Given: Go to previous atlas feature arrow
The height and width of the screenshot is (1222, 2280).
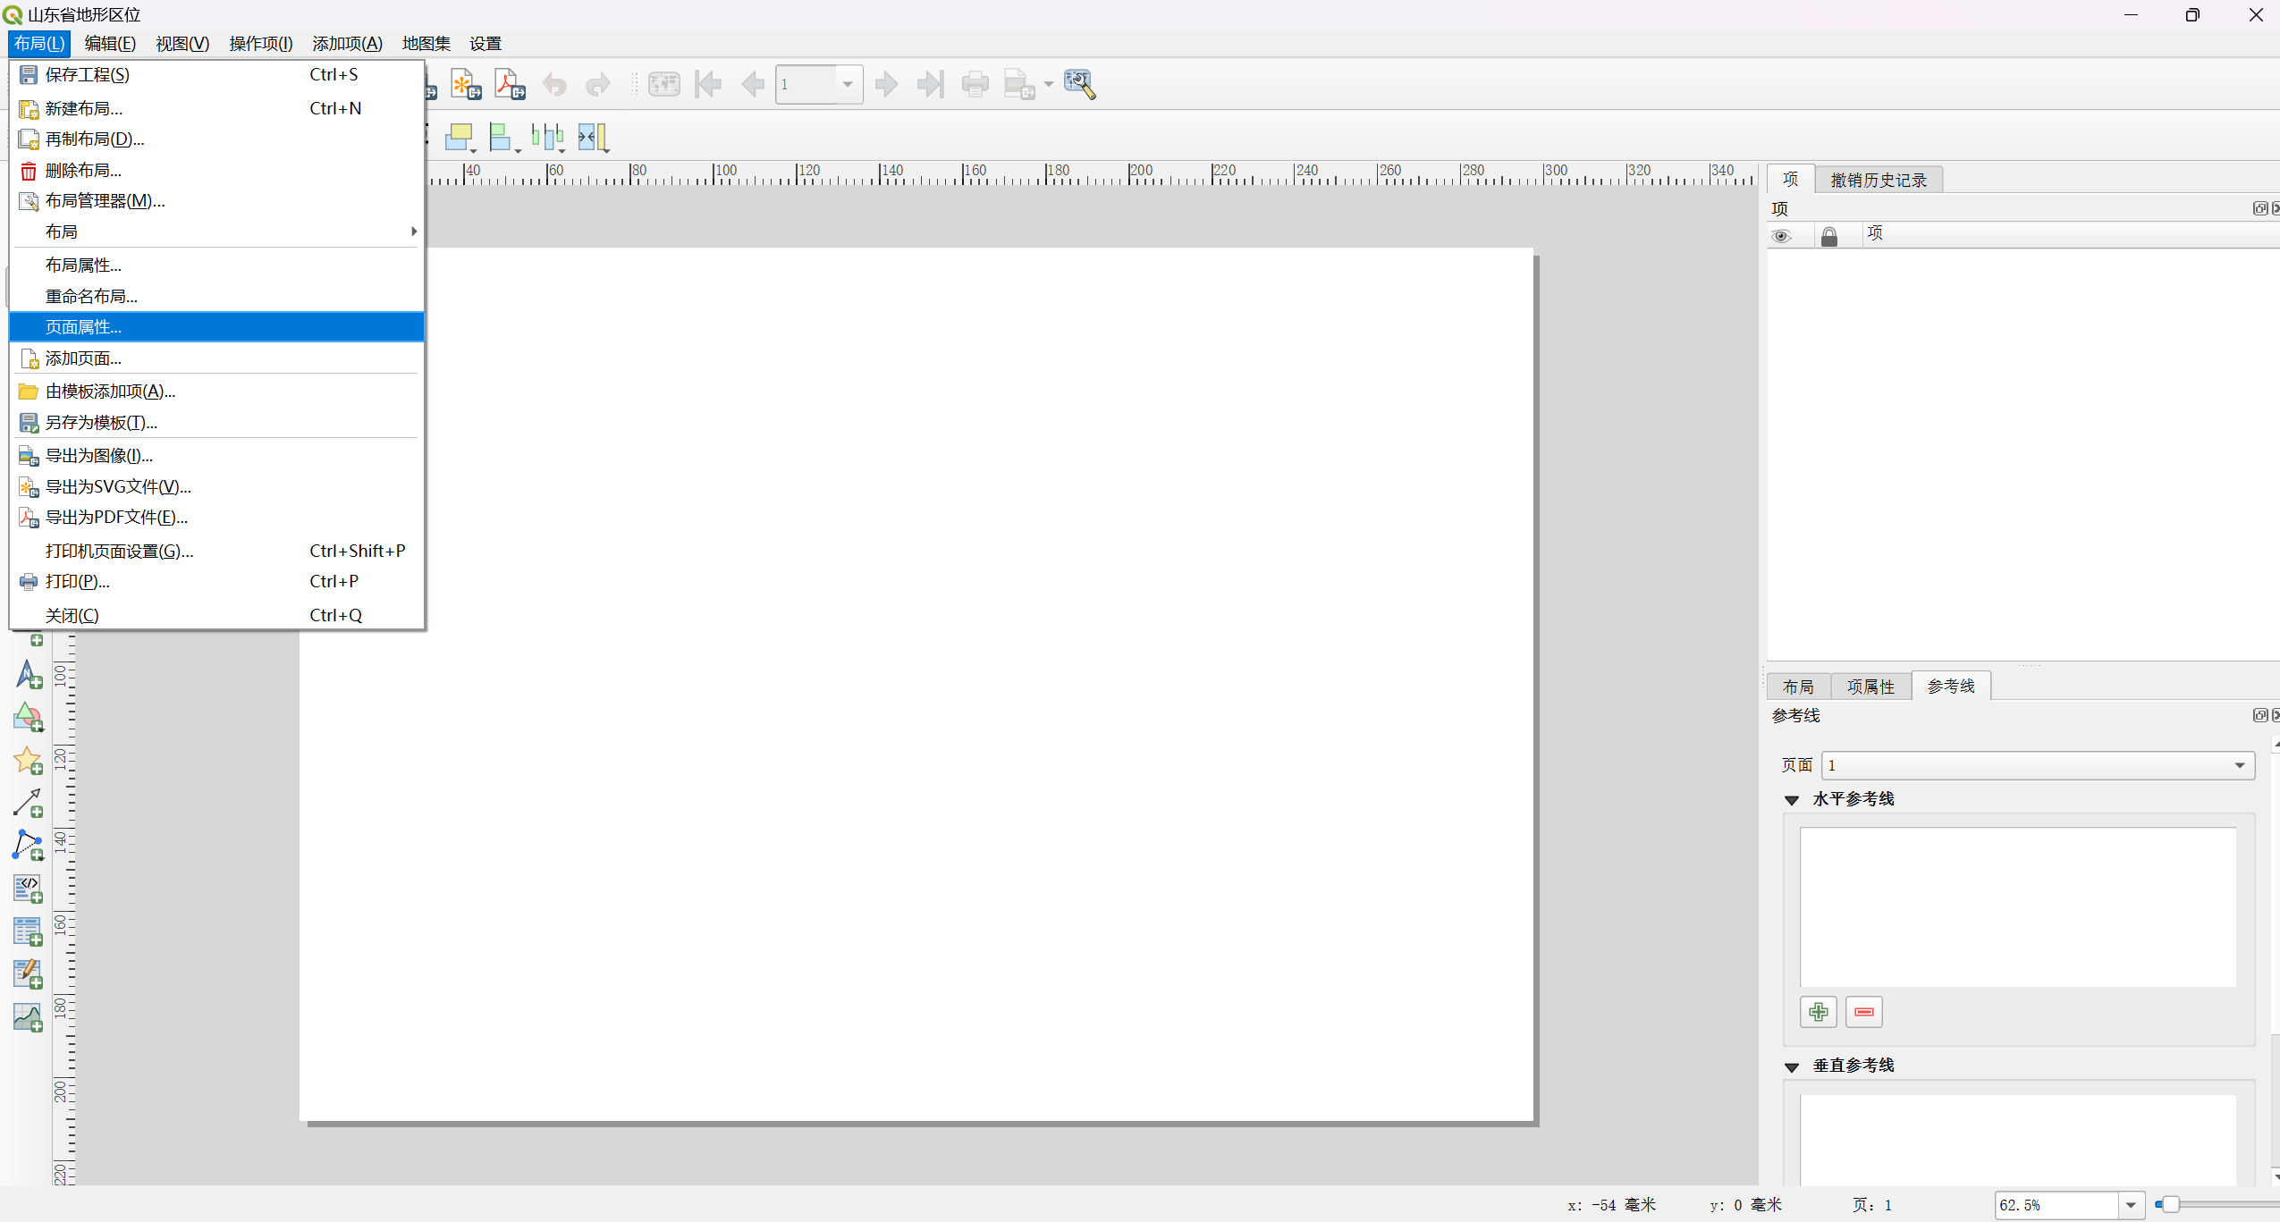Looking at the screenshot, I should (753, 85).
